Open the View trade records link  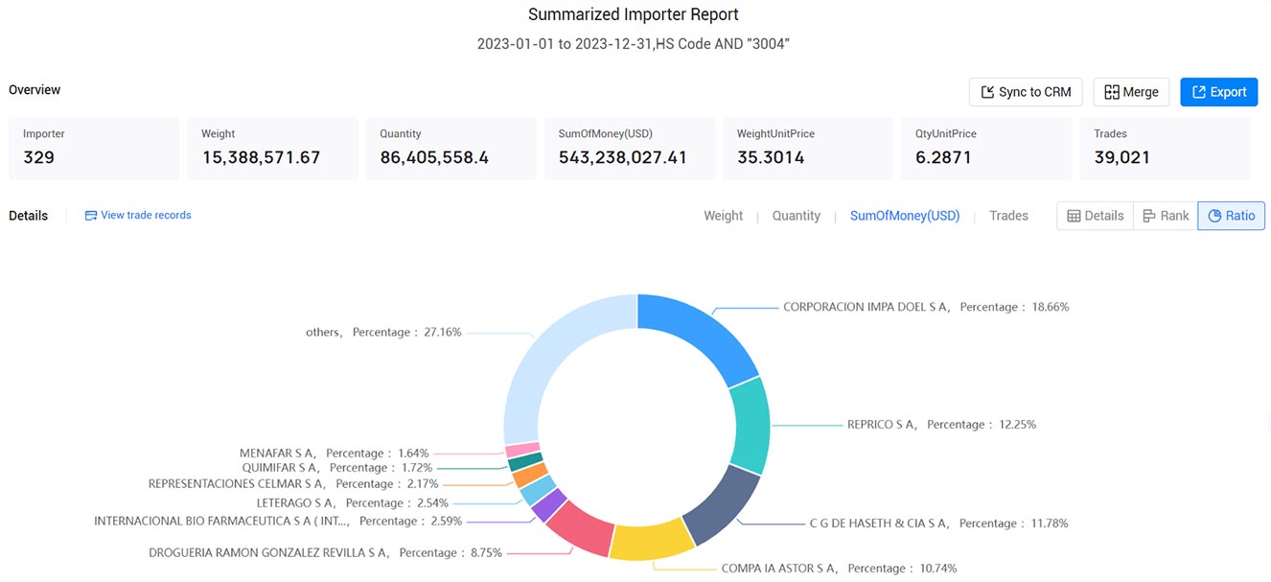[x=138, y=216]
